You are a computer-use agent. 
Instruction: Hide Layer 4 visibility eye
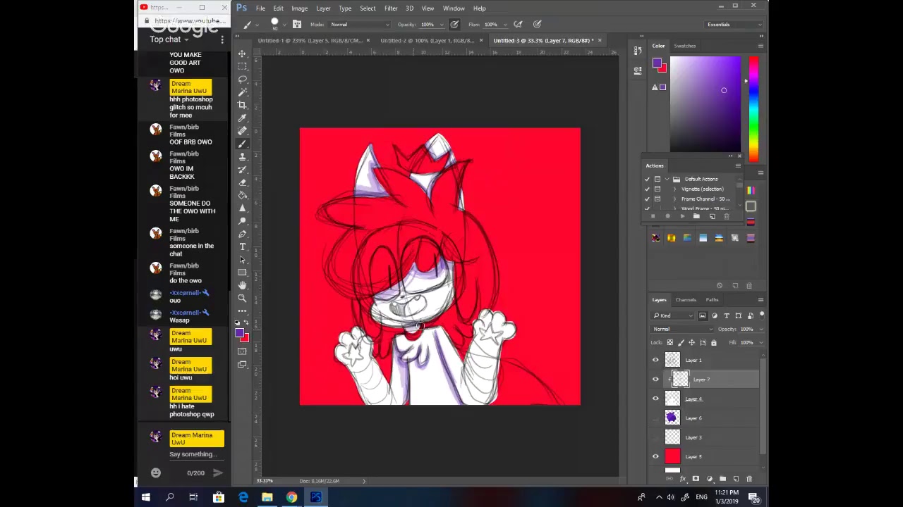click(x=655, y=399)
